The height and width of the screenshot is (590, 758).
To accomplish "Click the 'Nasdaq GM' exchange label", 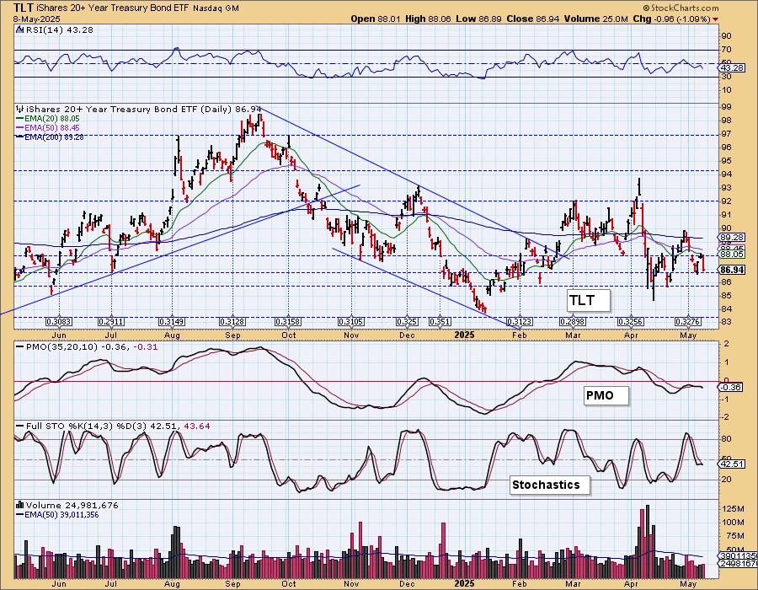I will [216, 8].
